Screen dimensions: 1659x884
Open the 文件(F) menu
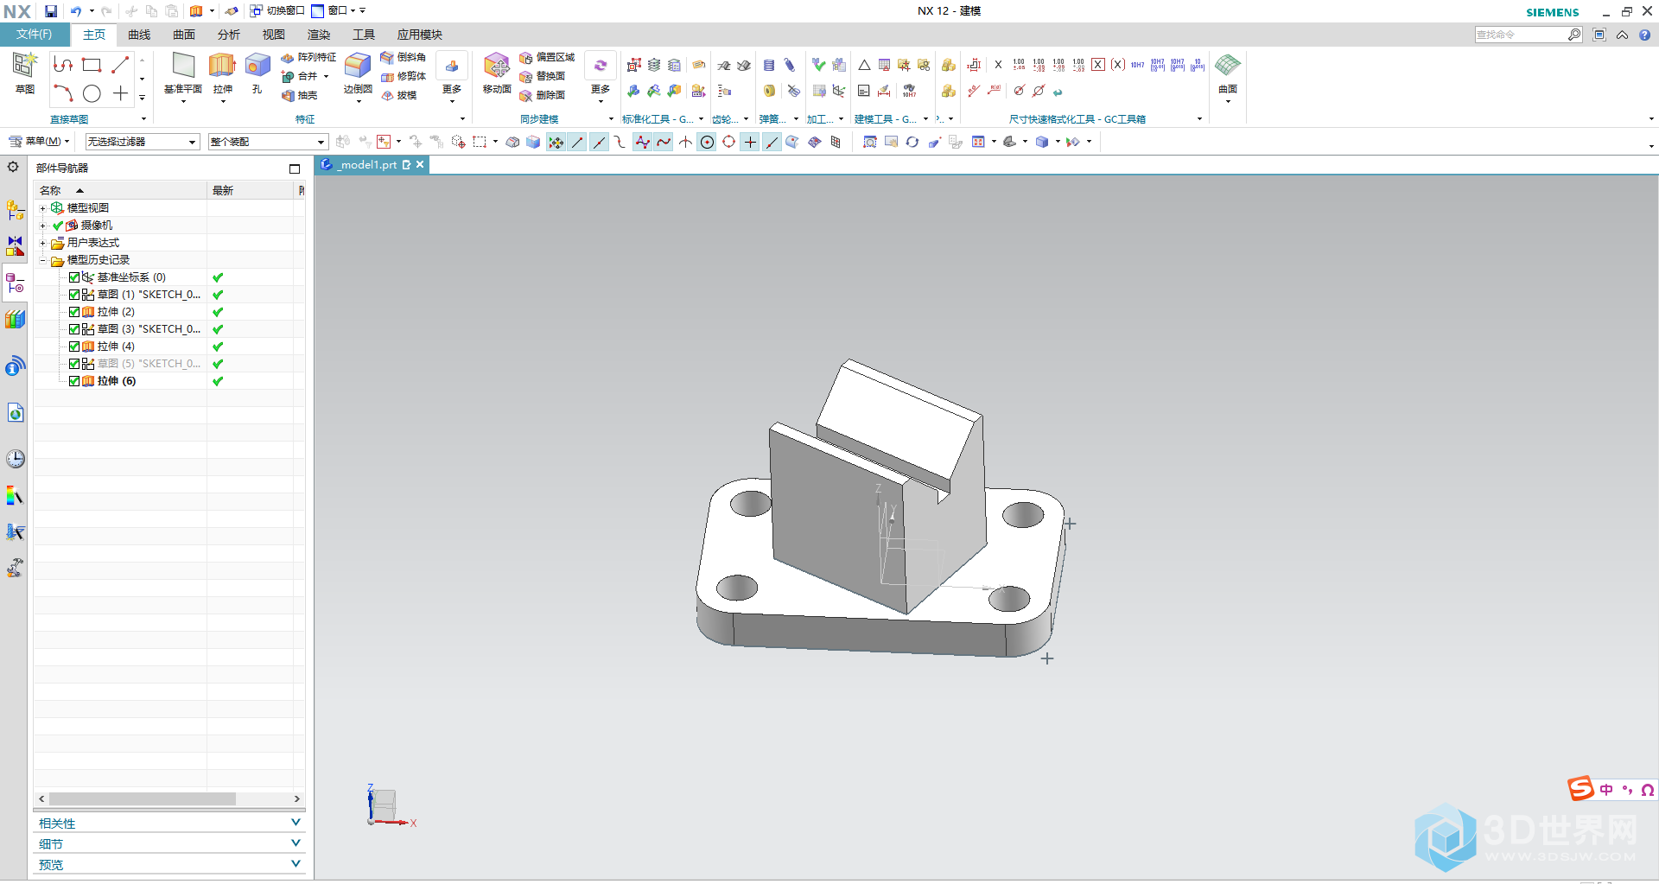[x=35, y=34]
